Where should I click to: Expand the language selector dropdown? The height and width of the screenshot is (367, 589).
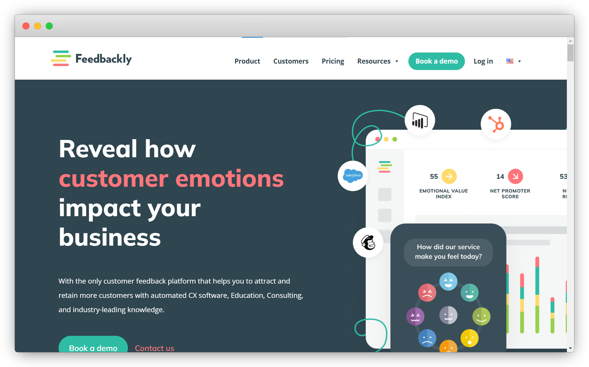pos(513,61)
